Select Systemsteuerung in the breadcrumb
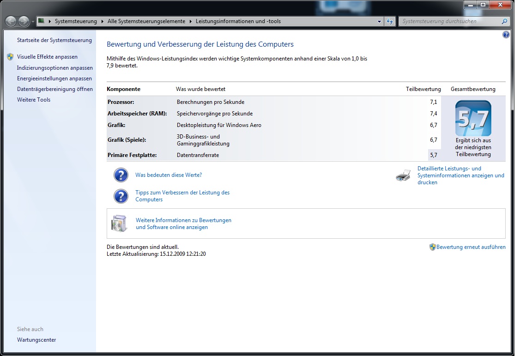 (x=76, y=21)
